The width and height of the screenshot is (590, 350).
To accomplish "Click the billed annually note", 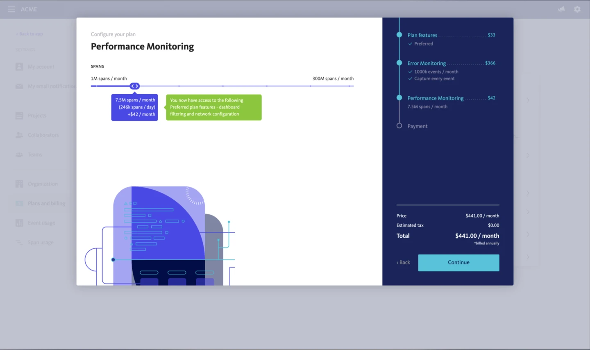I will click(x=487, y=243).
